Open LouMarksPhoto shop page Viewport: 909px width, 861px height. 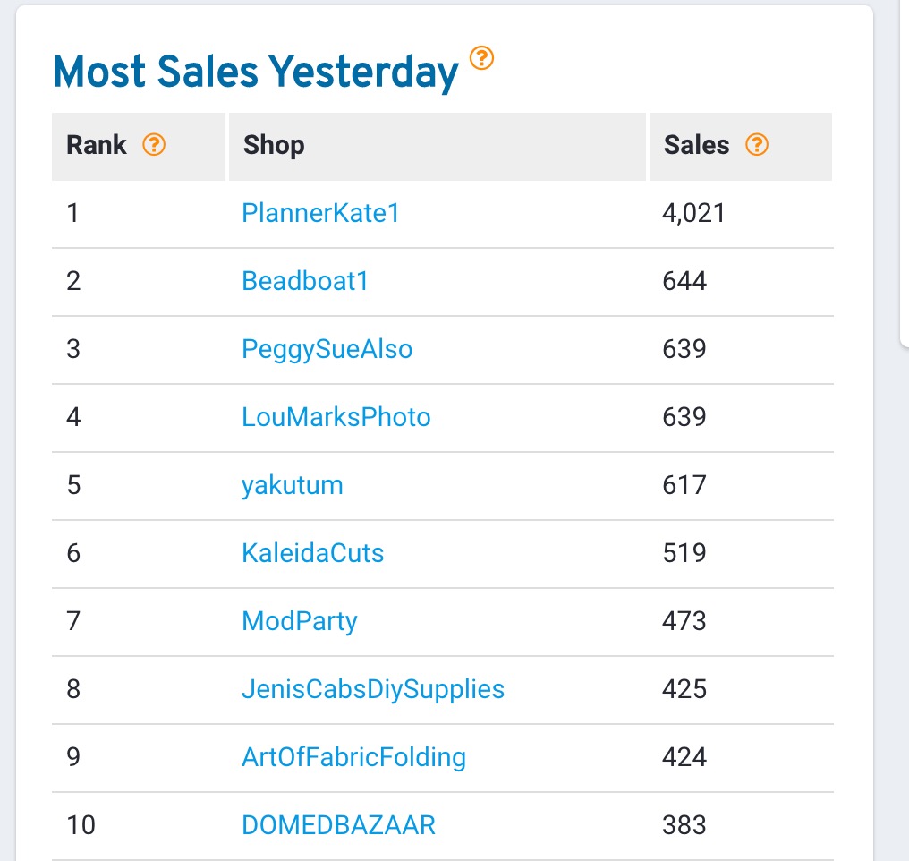pos(336,417)
